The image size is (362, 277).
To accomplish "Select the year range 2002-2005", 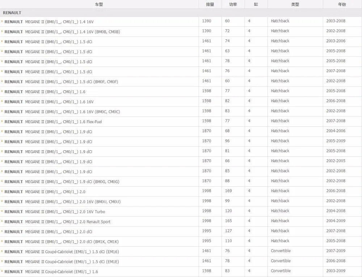I will [336, 161].
